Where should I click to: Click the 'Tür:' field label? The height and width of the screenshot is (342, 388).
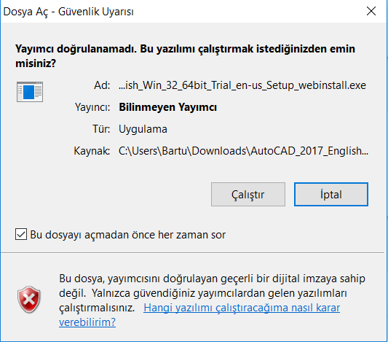click(101, 129)
